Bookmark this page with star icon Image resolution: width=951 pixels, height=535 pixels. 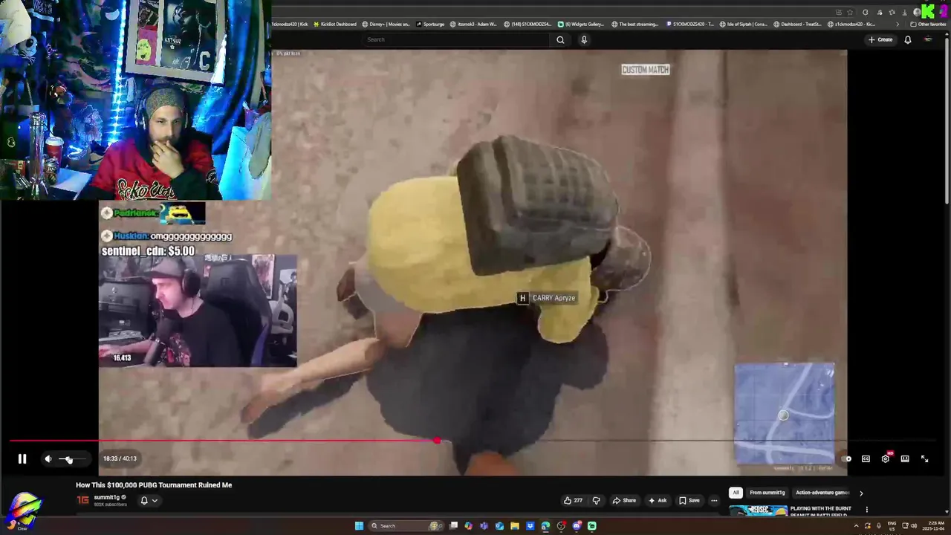[x=851, y=12]
